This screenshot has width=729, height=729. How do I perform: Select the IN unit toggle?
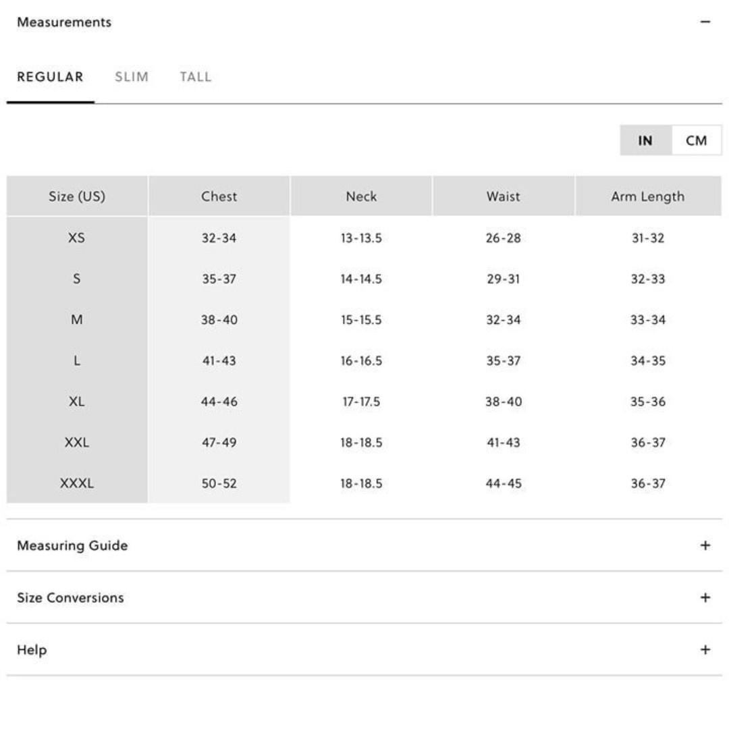pyautogui.click(x=646, y=140)
